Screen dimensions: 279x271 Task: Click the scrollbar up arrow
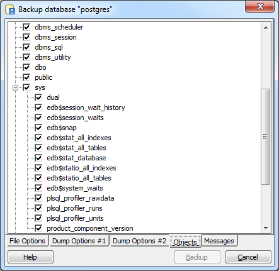266,28
